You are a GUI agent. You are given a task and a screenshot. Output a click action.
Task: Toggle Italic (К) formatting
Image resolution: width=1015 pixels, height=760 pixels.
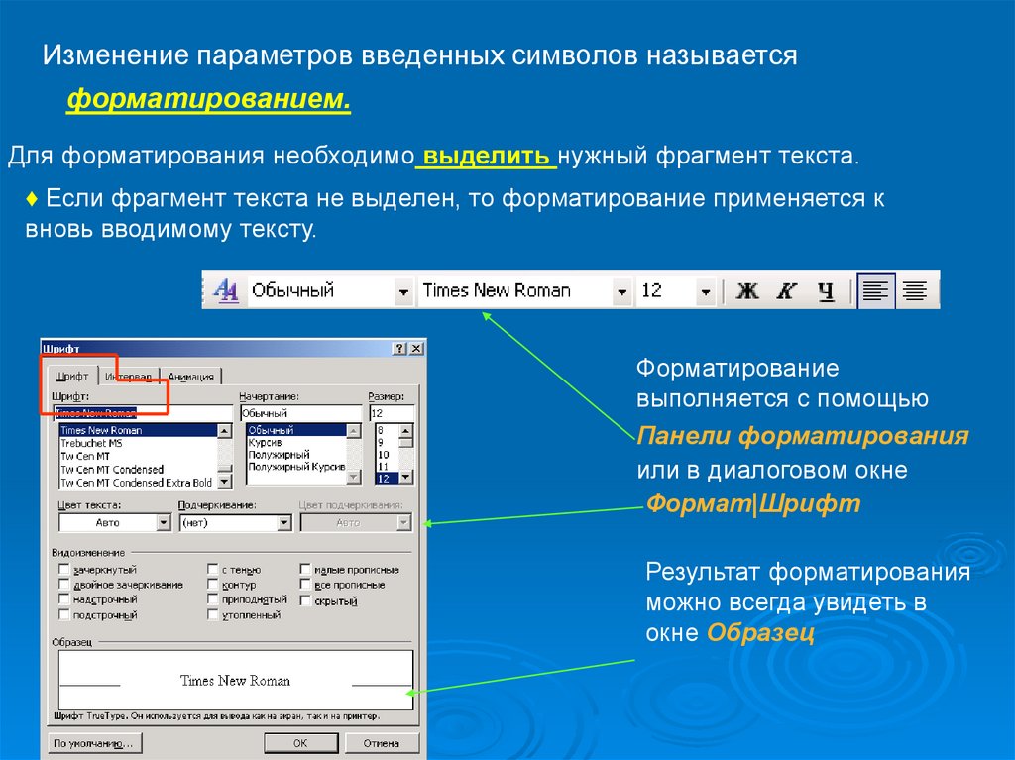(x=786, y=291)
